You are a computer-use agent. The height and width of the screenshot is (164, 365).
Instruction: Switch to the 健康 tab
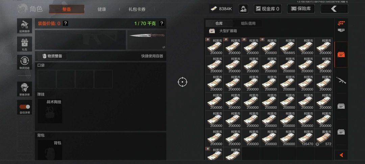click(102, 9)
